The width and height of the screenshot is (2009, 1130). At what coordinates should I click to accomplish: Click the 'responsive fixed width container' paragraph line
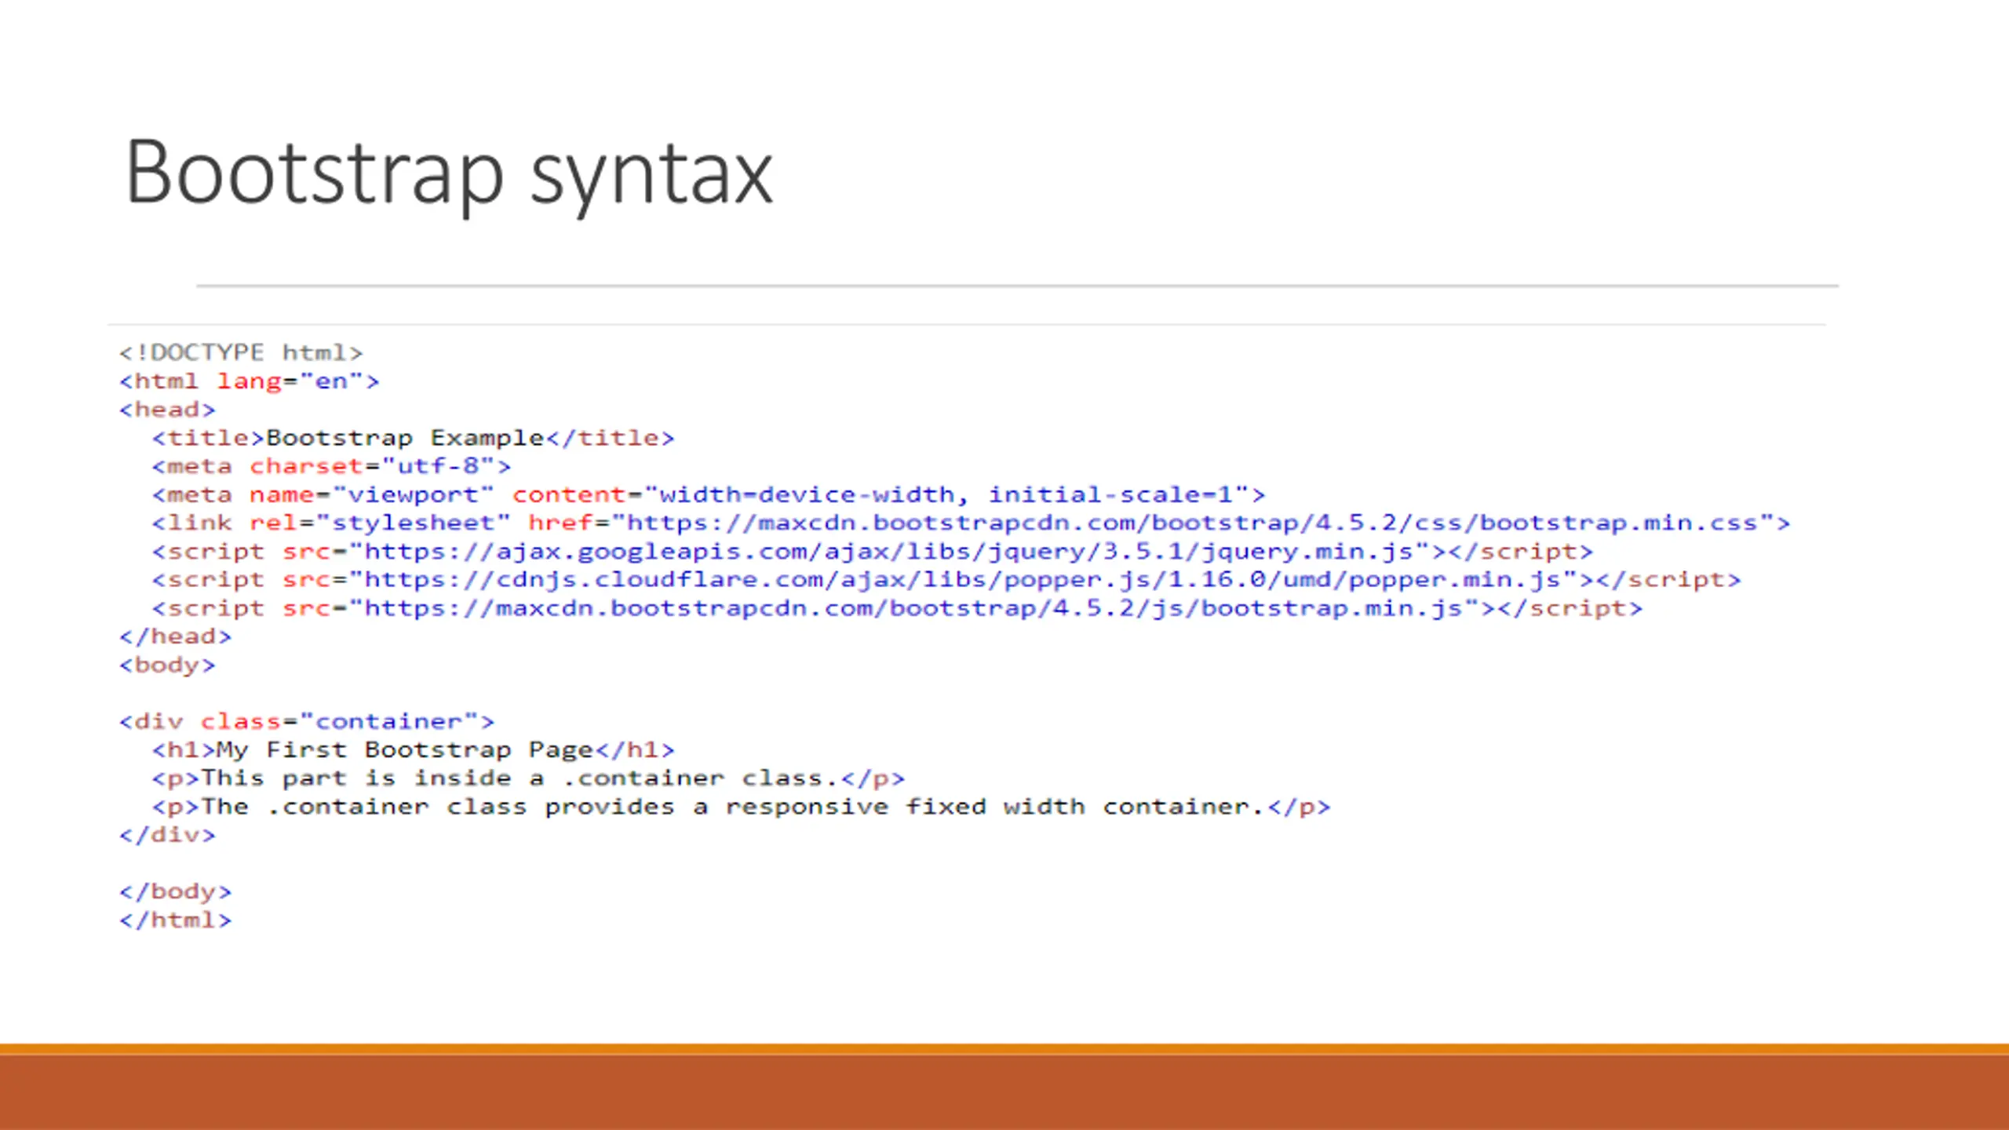742,807
